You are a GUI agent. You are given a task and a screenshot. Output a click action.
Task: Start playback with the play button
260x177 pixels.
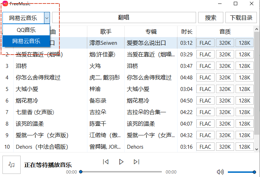coord(121,162)
